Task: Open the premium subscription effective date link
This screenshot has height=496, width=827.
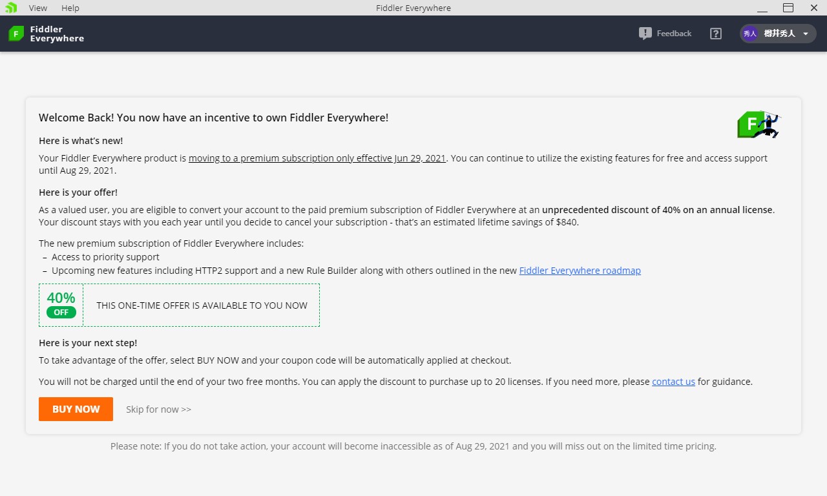Action: 317,158
